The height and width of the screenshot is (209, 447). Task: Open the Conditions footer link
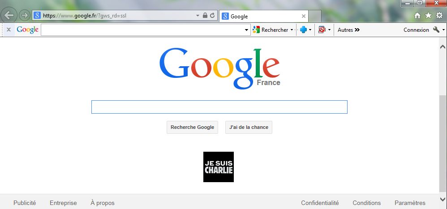(x=367, y=203)
